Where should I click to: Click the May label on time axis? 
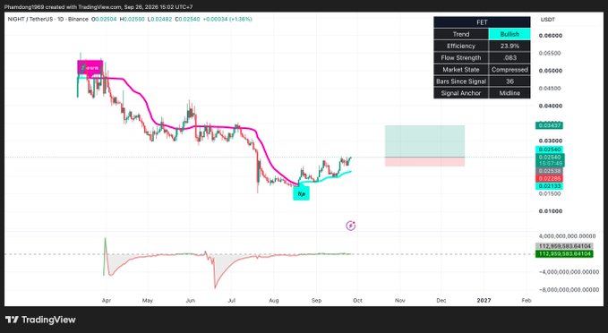[148, 301]
